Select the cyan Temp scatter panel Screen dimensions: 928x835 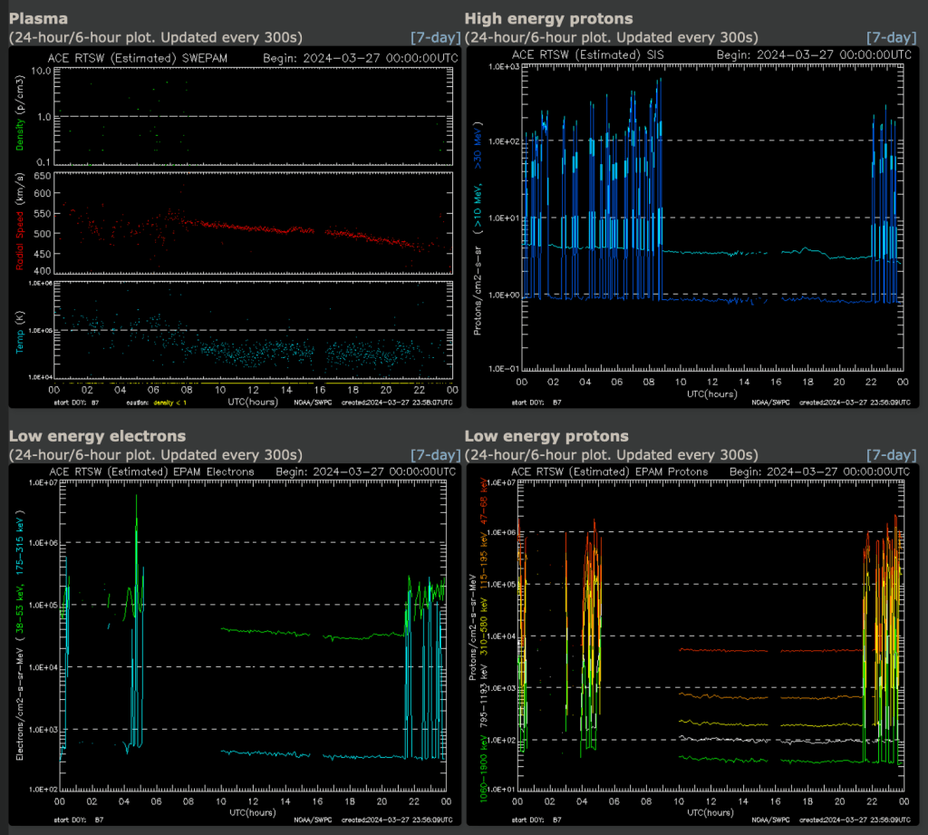coord(254,330)
